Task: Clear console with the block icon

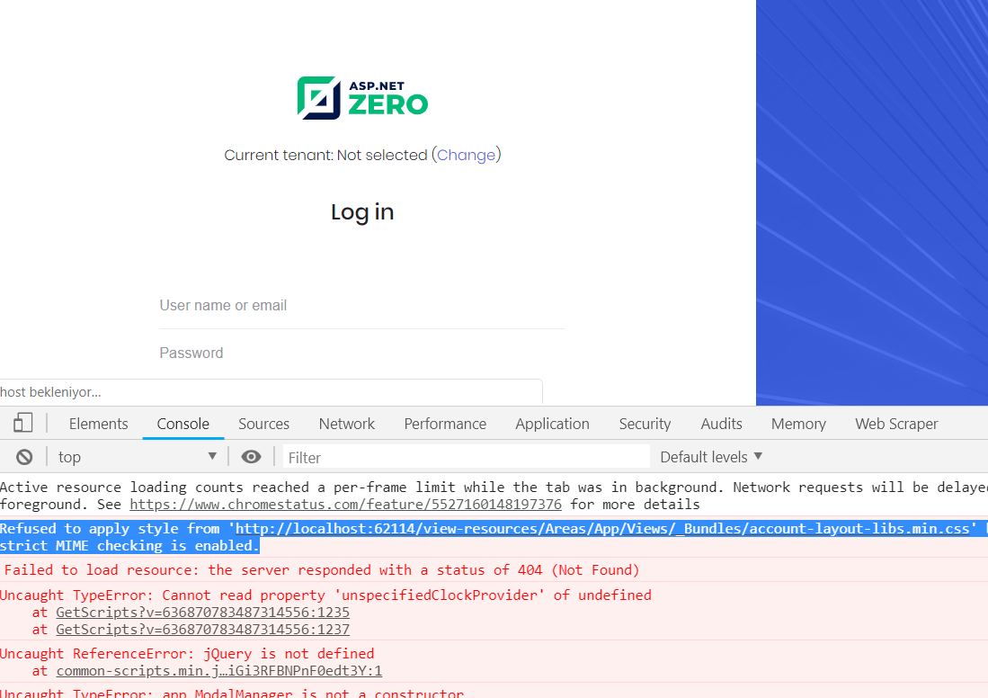Action: (24, 457)
